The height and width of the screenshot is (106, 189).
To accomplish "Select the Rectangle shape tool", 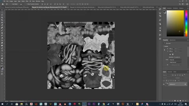I will pos(2,56).
